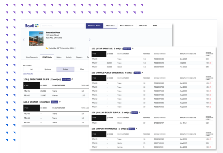223x153 pixels.
Task: Open suite 104 Sally's Beauty Supply link icon
Action: point(139,112)
